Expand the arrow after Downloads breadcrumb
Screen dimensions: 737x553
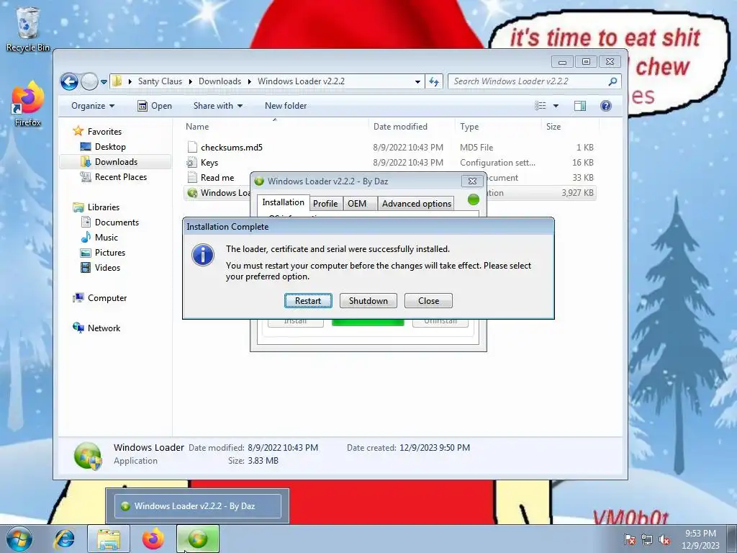point(250,82)
